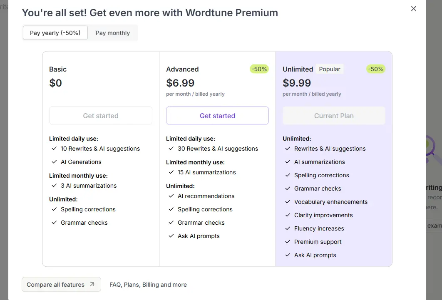Click checkmark beside 30 Rewrites & AI suggestions

(x=171, y=149)
